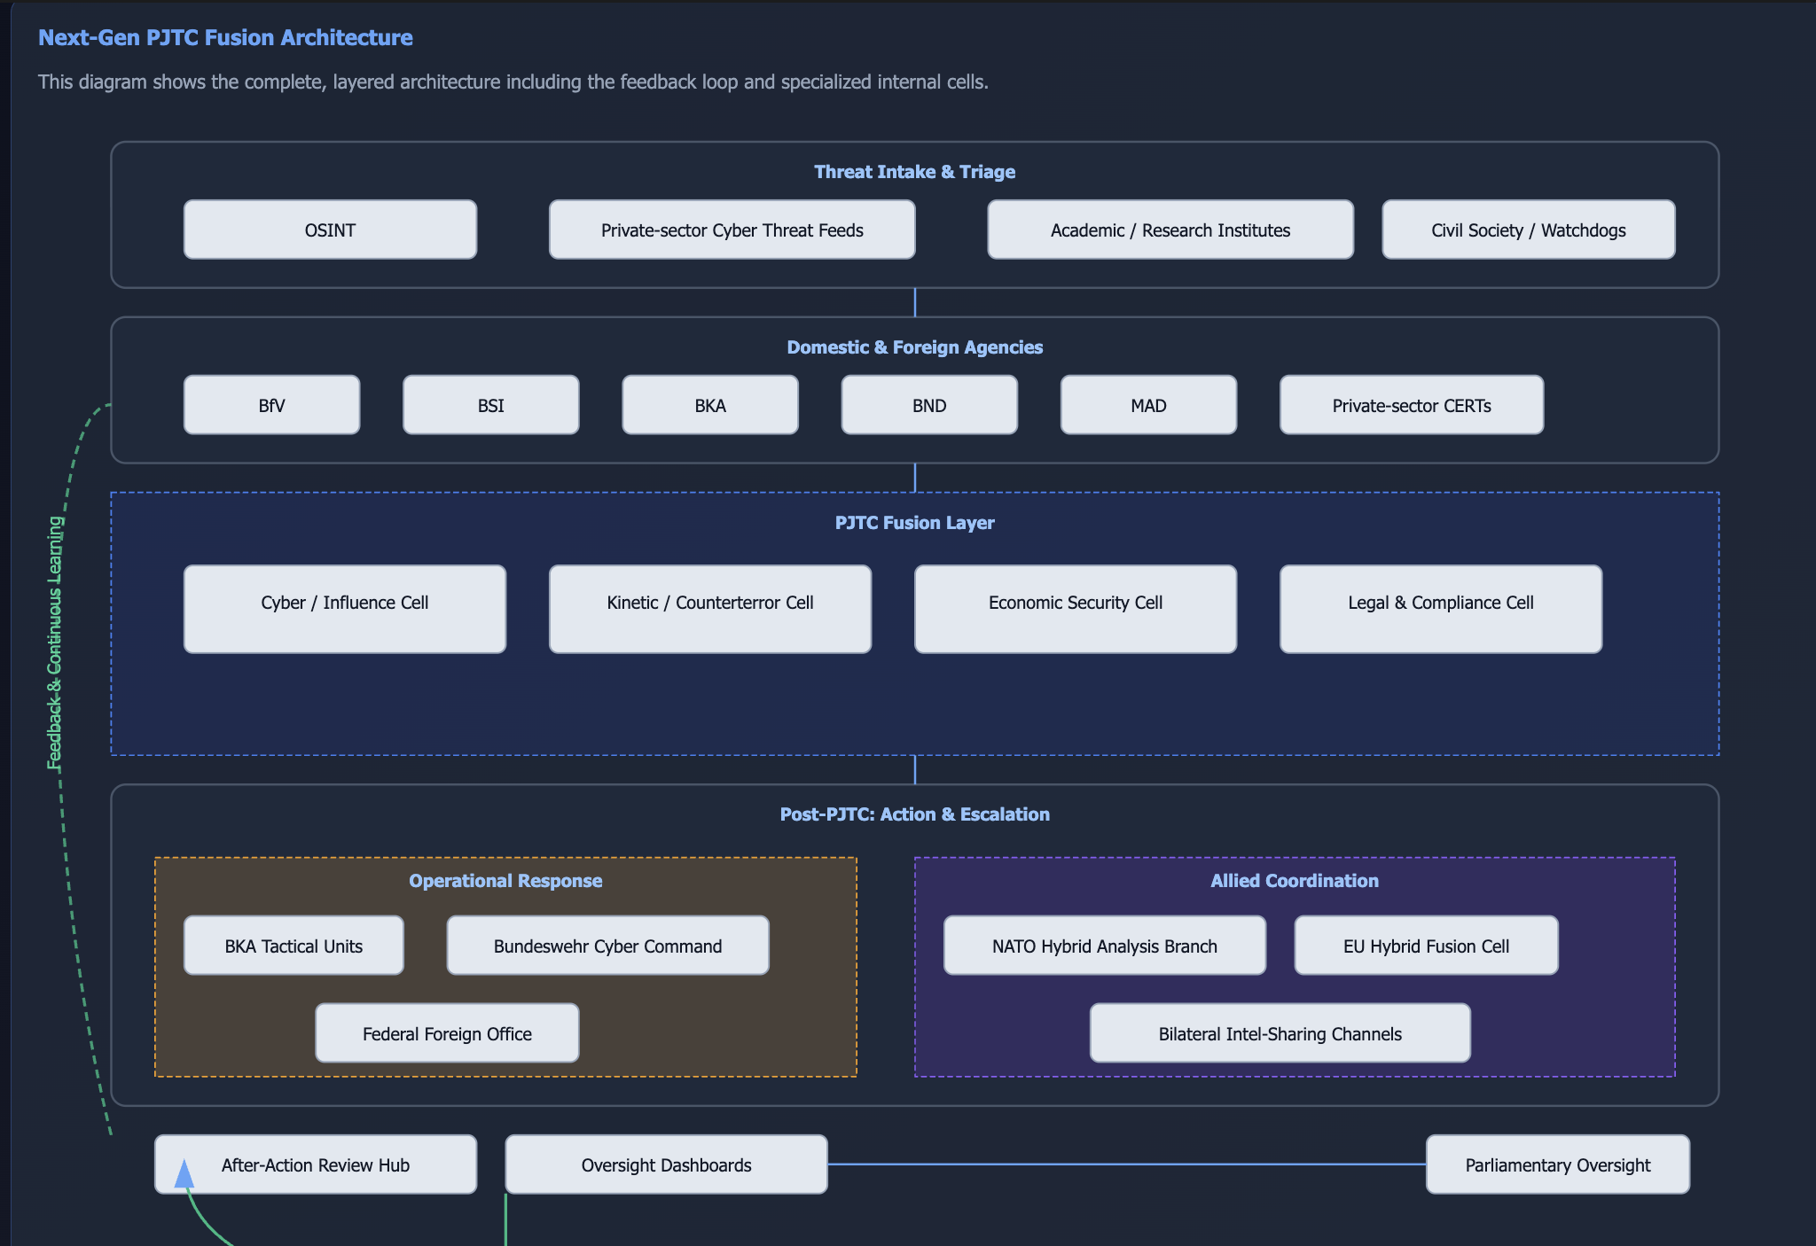Select Civil Society / Watchdogs node
This screenshot has height=1246, width=1816.
click(x=1528, y=230)
